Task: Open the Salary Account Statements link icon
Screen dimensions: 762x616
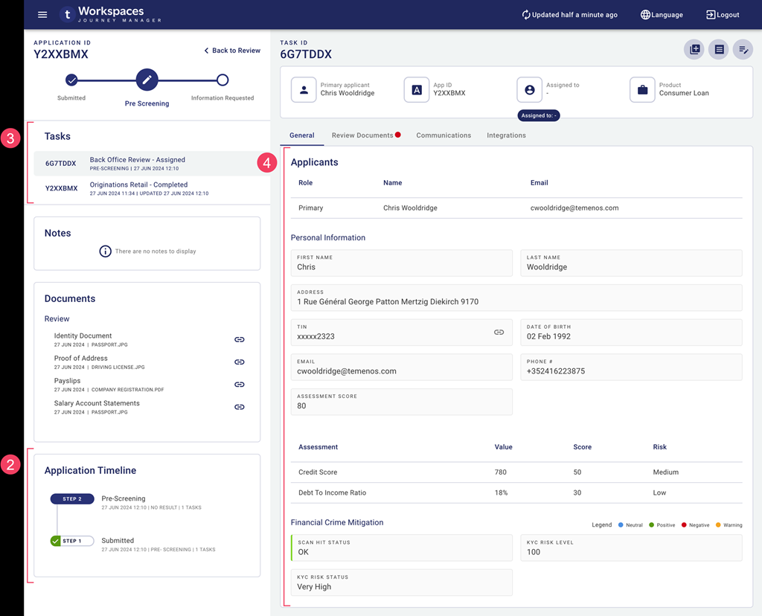Action: pos(240,407)
